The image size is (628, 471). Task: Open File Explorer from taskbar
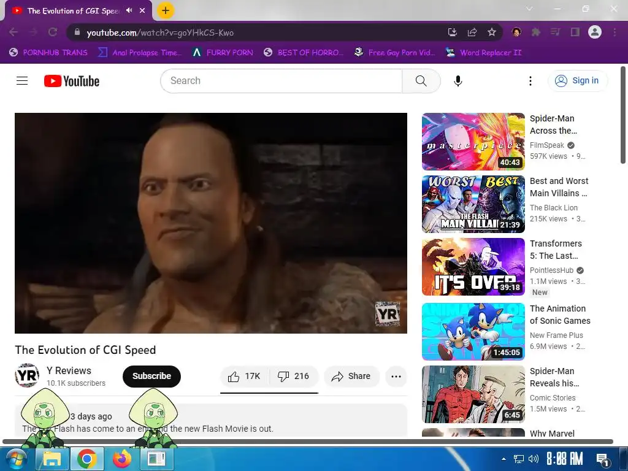pos(52,459)
